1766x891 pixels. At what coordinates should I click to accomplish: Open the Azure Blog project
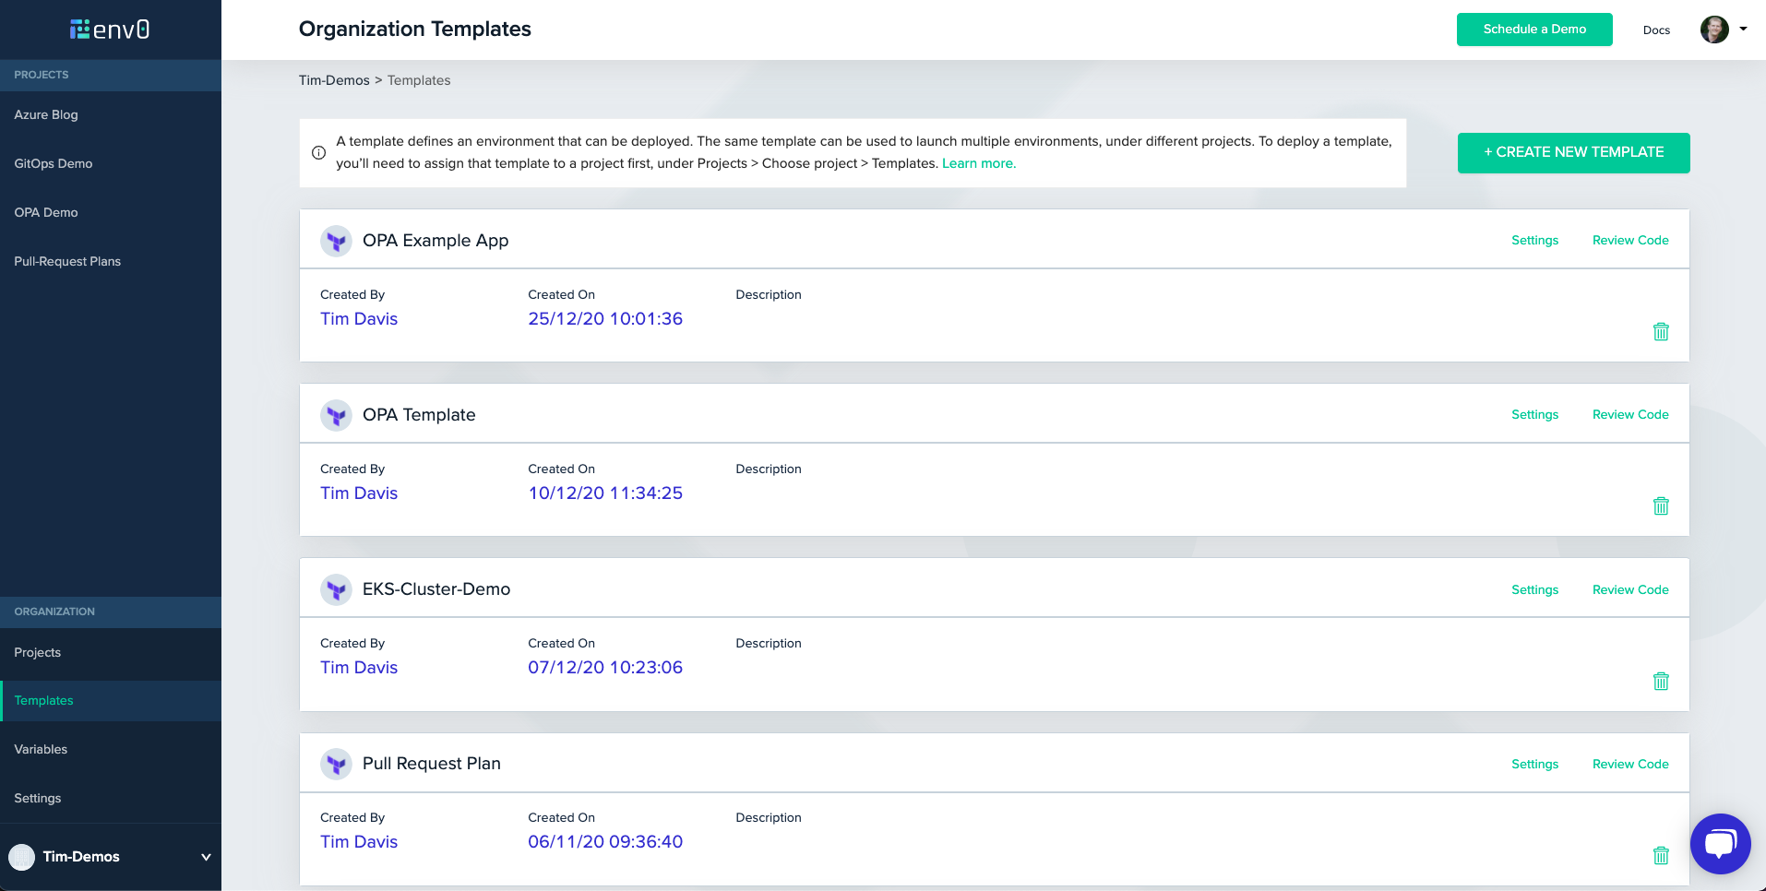point(46,114)
